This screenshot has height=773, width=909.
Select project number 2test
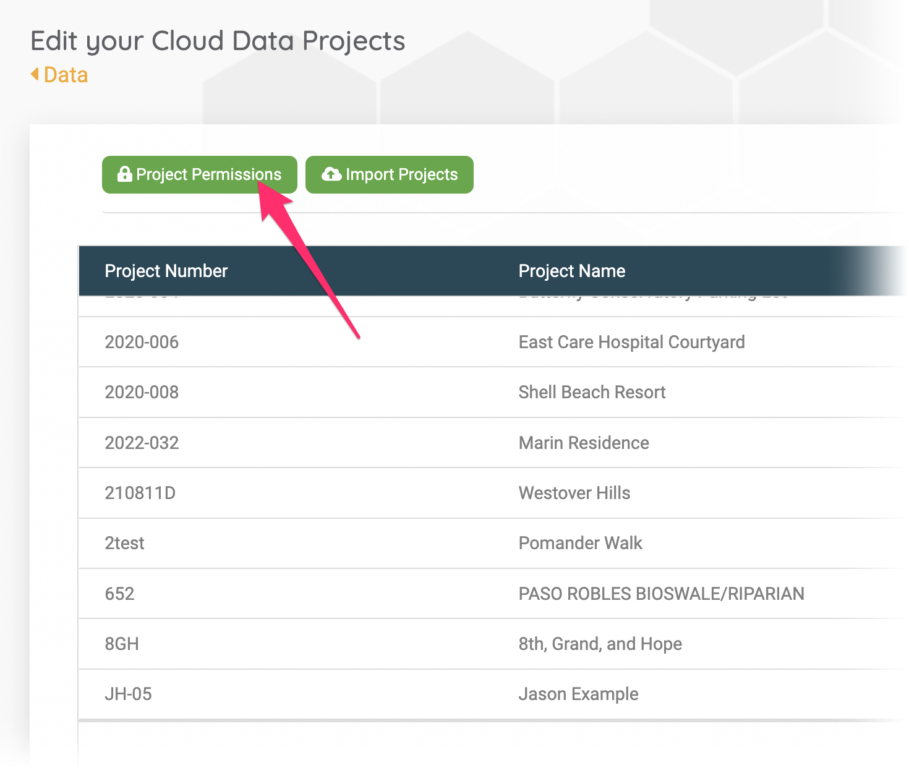(124, 543)
